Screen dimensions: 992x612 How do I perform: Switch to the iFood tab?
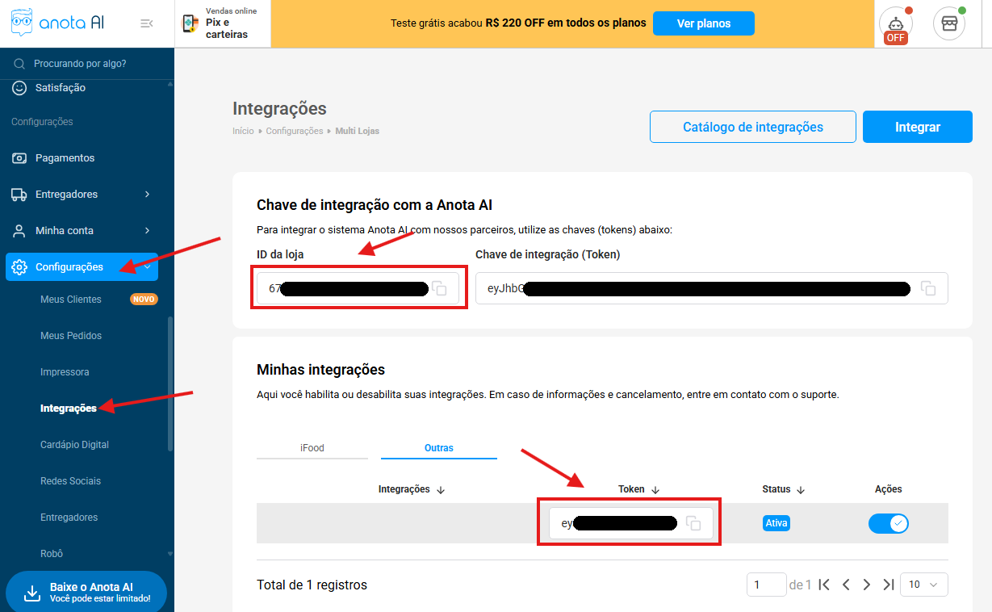point(312,448)
